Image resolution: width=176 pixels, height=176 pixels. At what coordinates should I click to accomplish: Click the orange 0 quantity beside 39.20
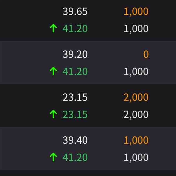(x=146, y=54)
